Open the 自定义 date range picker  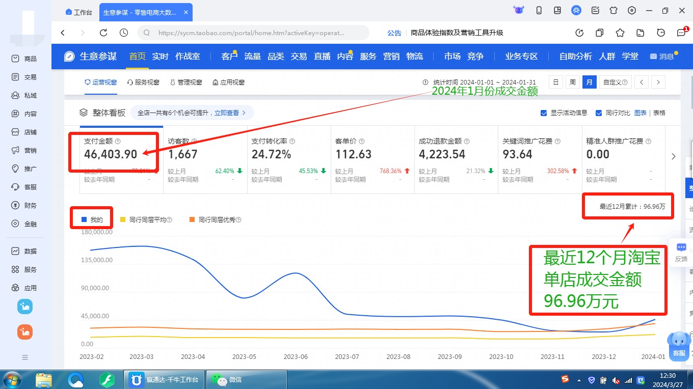point(615,82)
